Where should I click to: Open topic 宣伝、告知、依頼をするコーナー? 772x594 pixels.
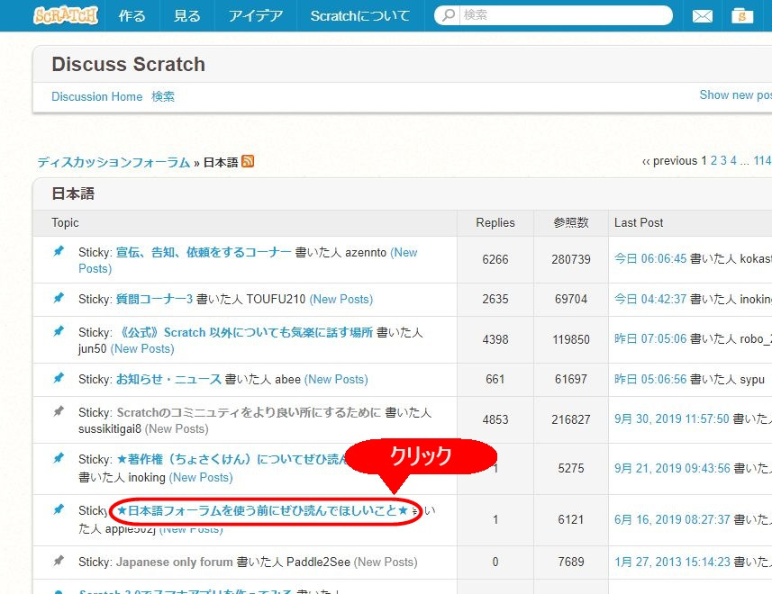coord(204,252)
